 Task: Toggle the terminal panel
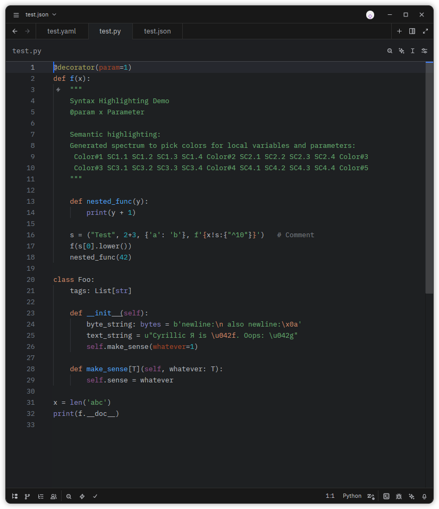386,496
